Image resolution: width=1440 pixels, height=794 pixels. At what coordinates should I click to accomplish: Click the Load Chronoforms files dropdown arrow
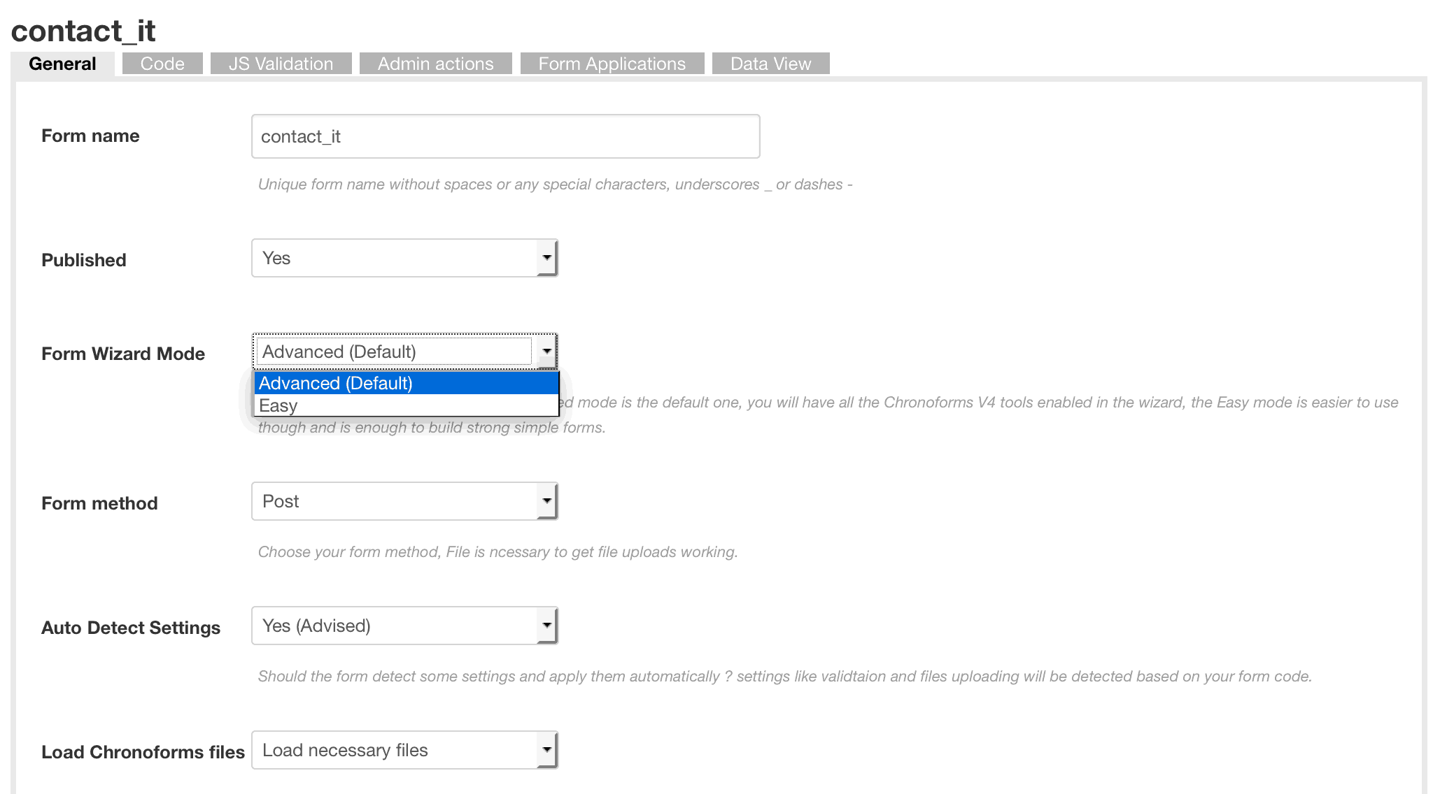click(547, 750)
